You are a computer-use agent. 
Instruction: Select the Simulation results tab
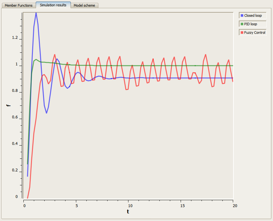(x=53, y=5)
